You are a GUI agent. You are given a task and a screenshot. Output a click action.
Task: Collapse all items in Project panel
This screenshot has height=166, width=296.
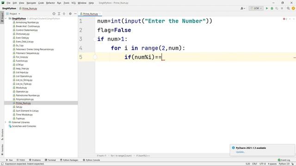64,14
